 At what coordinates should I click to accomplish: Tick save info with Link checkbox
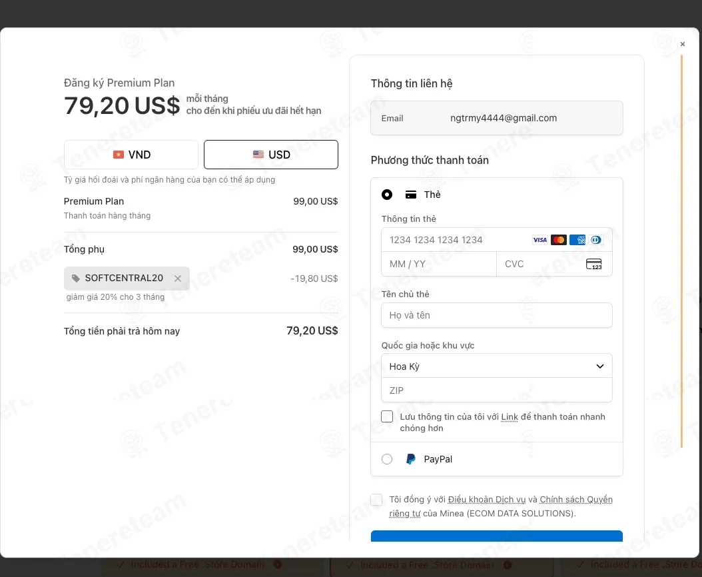387,416
